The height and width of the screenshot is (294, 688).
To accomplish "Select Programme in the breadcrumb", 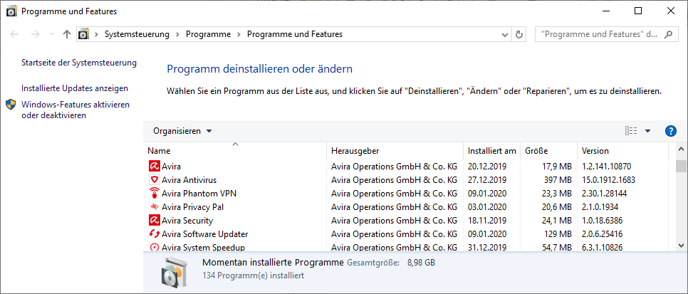I will click(209, 34).
